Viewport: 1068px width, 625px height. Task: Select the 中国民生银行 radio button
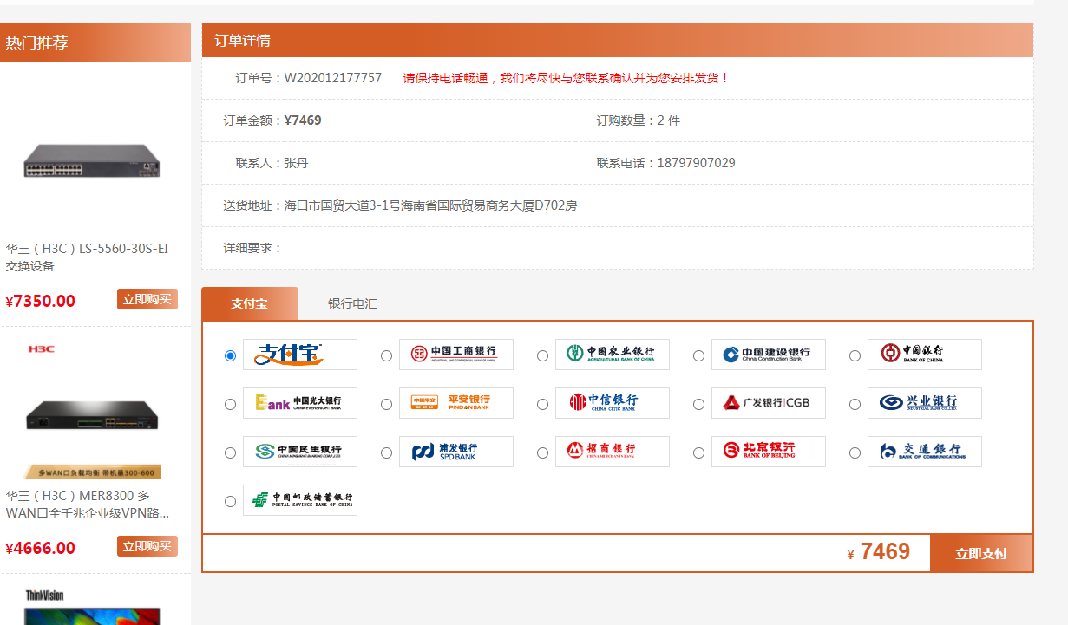[230, 452]
